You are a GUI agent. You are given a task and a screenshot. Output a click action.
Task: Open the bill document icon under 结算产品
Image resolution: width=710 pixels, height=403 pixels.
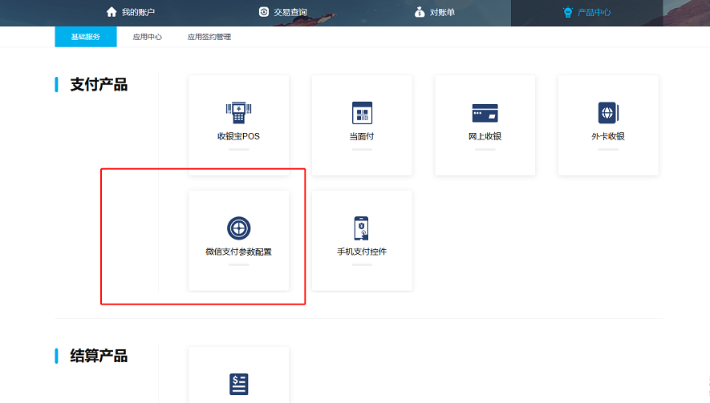pyautogui.click(x=238, y=384)
